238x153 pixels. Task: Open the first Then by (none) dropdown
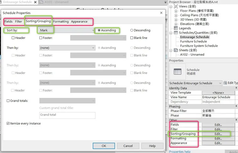67,48
